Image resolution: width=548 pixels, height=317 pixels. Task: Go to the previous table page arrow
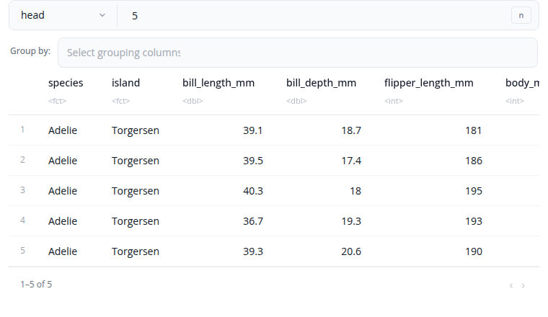pos(511,285)
